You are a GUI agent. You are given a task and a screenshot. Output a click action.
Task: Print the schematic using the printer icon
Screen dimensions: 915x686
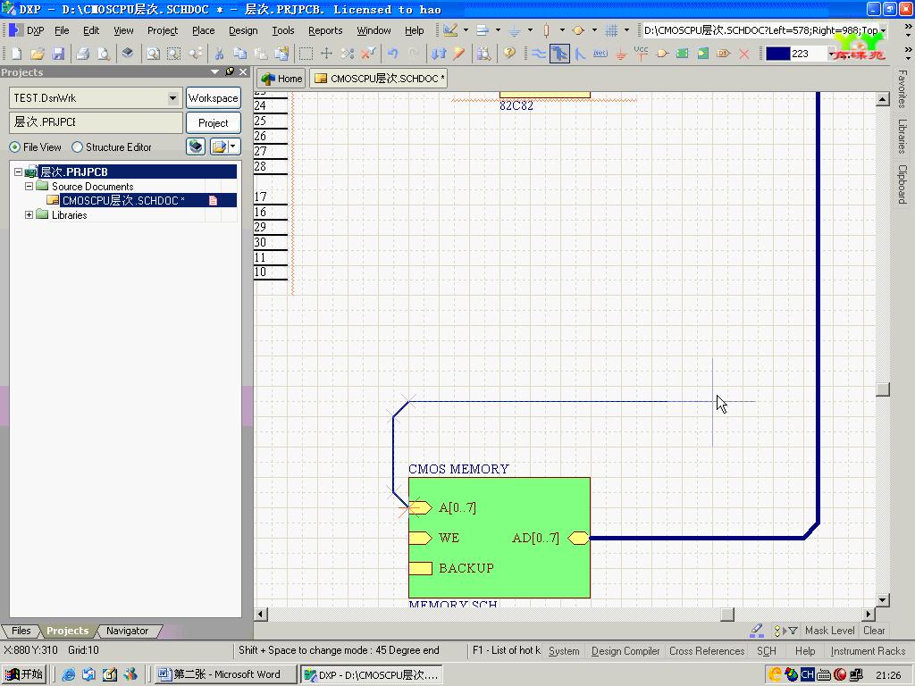[x=83, y=54]
